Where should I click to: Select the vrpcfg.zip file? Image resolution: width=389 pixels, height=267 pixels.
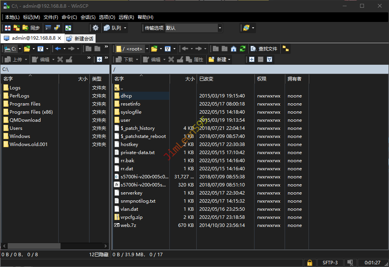[x=131, y=217]
